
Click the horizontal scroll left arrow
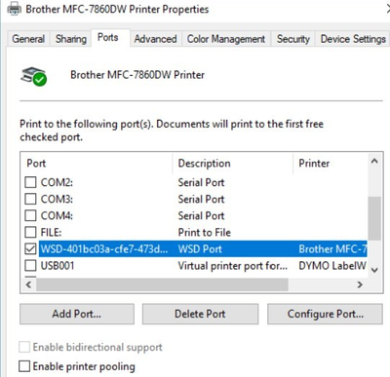(x=29, y=285)
